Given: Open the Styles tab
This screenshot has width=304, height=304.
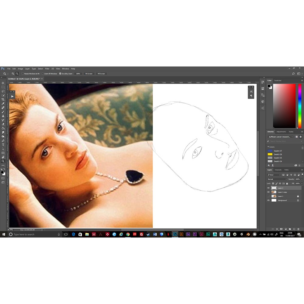Looking at the screenshot, I should 291,132.
